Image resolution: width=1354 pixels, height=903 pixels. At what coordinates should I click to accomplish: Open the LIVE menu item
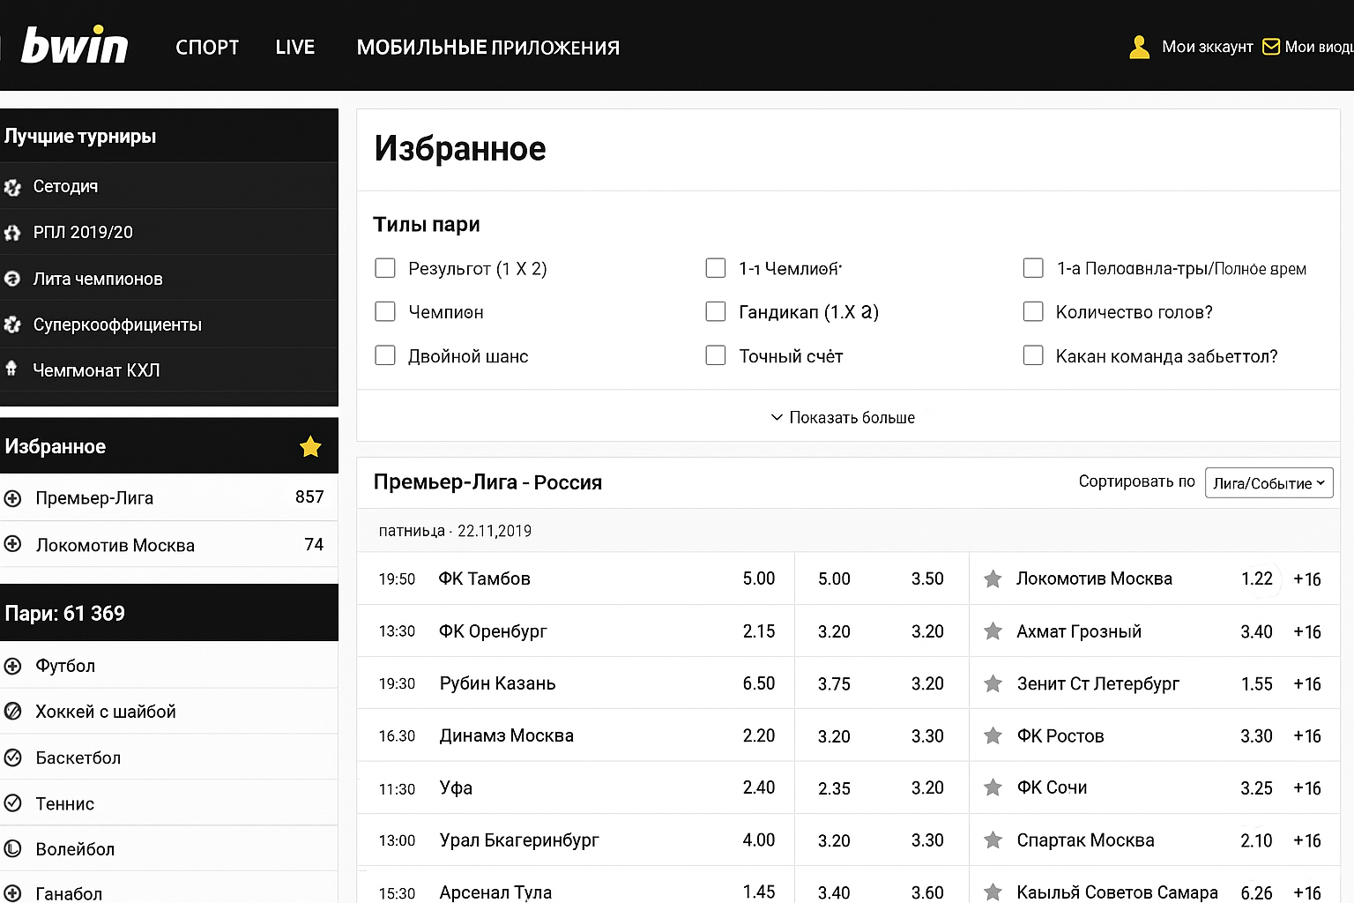[294, 48]
